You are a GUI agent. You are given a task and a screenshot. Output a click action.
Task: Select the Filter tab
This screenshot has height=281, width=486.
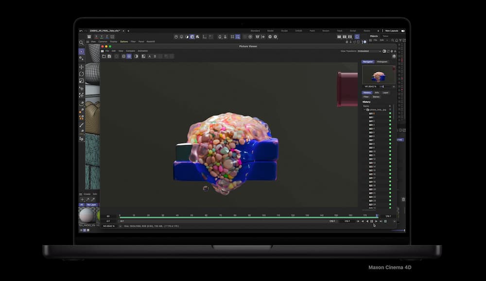click(x=366, y=97)
